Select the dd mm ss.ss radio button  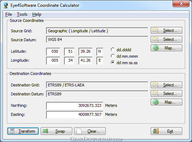(x=113, y=62)
